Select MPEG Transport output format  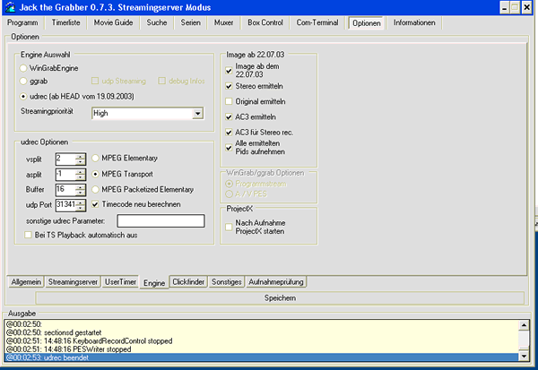coord(95,174)
